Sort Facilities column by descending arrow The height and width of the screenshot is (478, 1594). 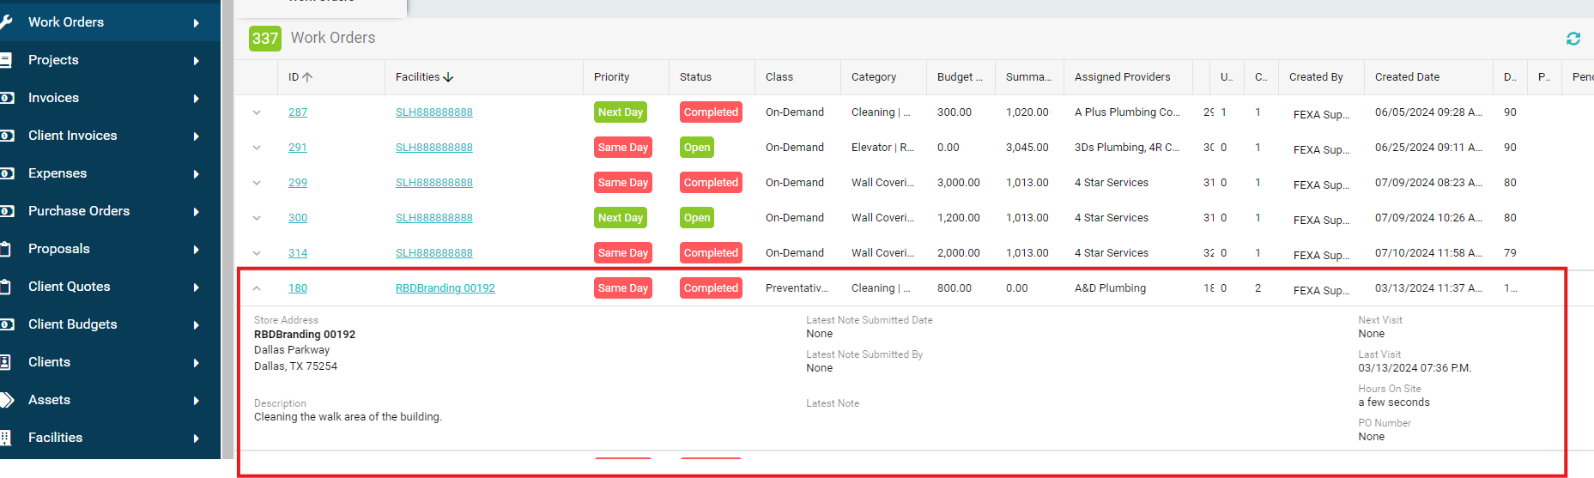[x=448, y=77]
